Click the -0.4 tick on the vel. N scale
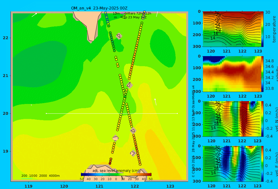This screenshot has height=189, width=278. point(268,136)
